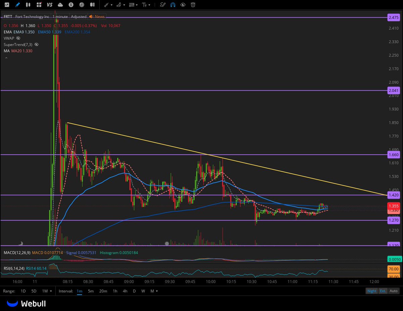Delete drawings with the trash icon
Viewport: 403px width, 311px height.
coord(193,5)
